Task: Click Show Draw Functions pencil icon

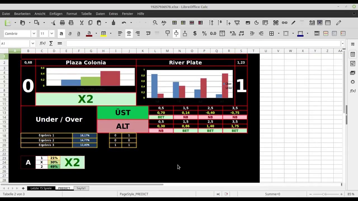Action: pyautogui.click(x=338, y=23)
